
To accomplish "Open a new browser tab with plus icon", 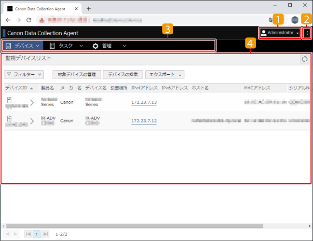I will tap(88, 9).
